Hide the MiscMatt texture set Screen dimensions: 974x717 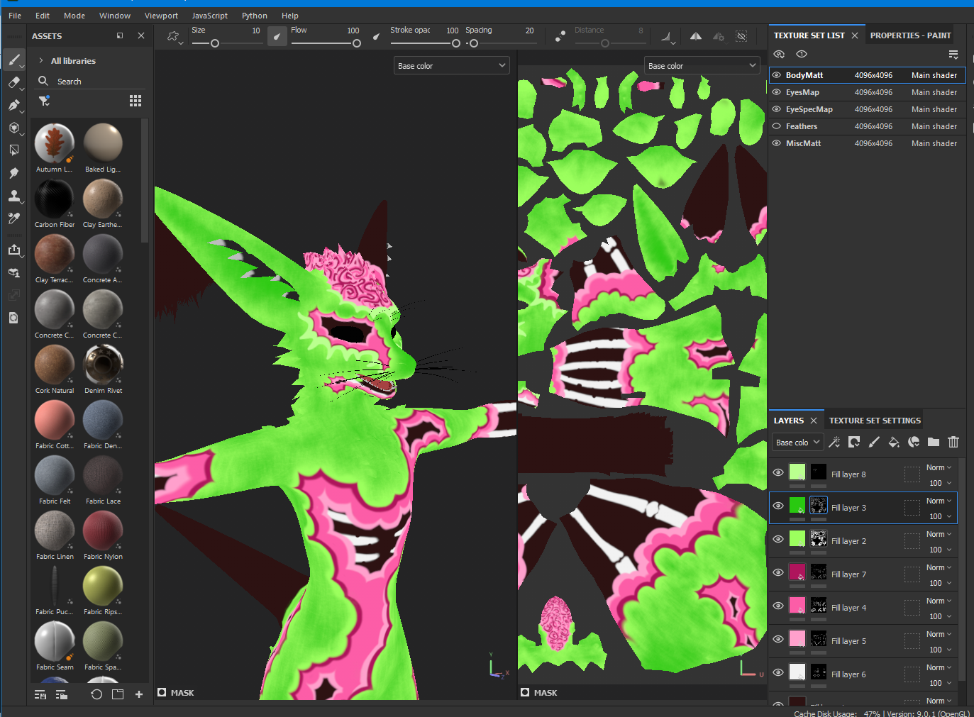(x=777, y=143)
